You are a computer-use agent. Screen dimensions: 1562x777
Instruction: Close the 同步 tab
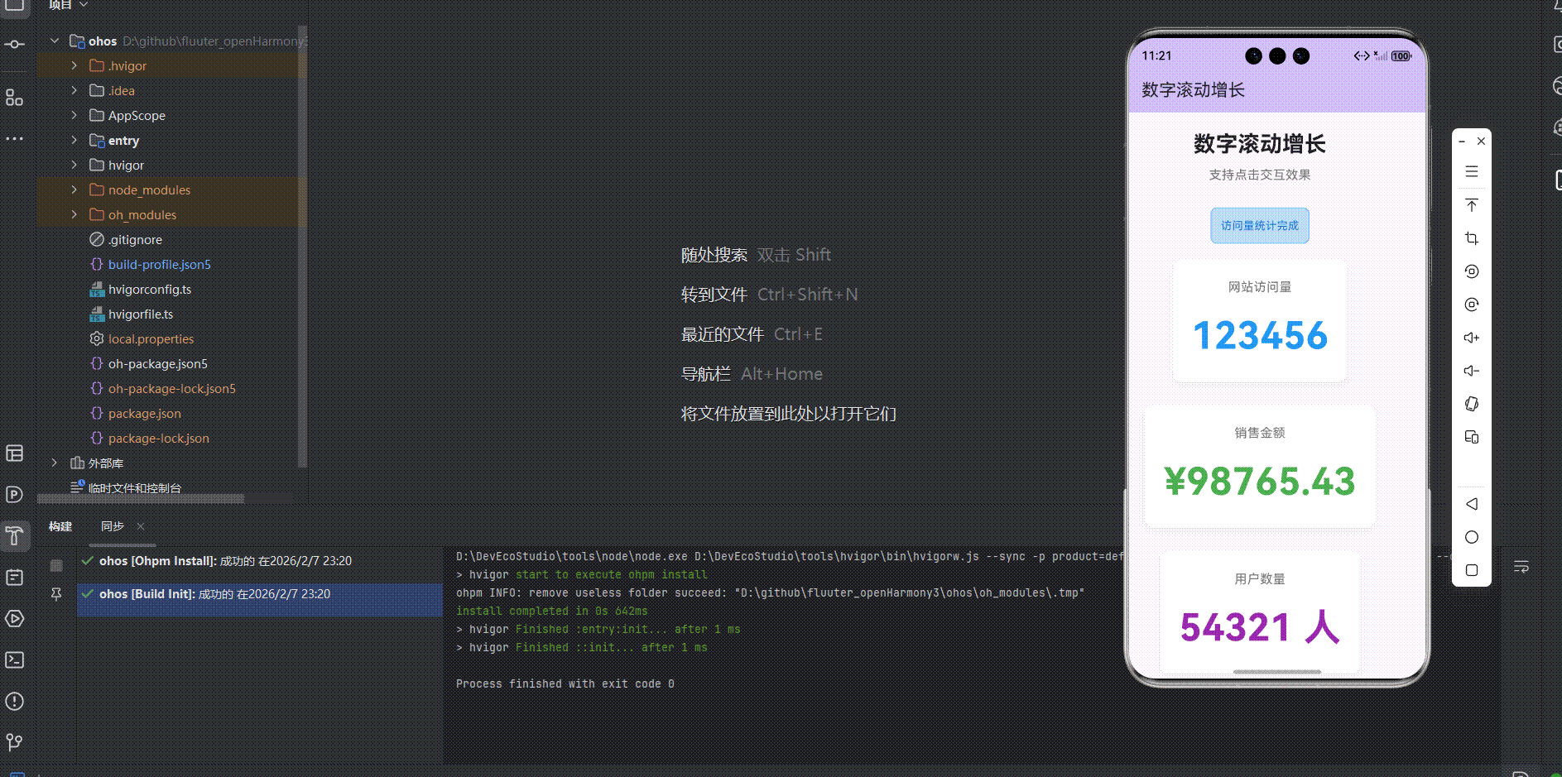(141, 526)
